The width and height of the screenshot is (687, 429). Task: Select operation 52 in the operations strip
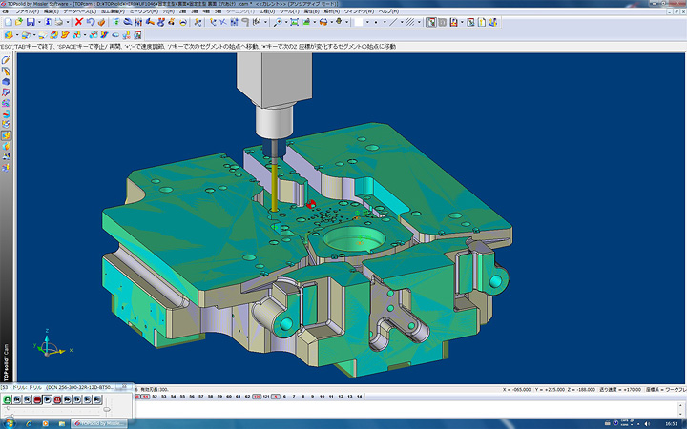(x=155, y=397)
